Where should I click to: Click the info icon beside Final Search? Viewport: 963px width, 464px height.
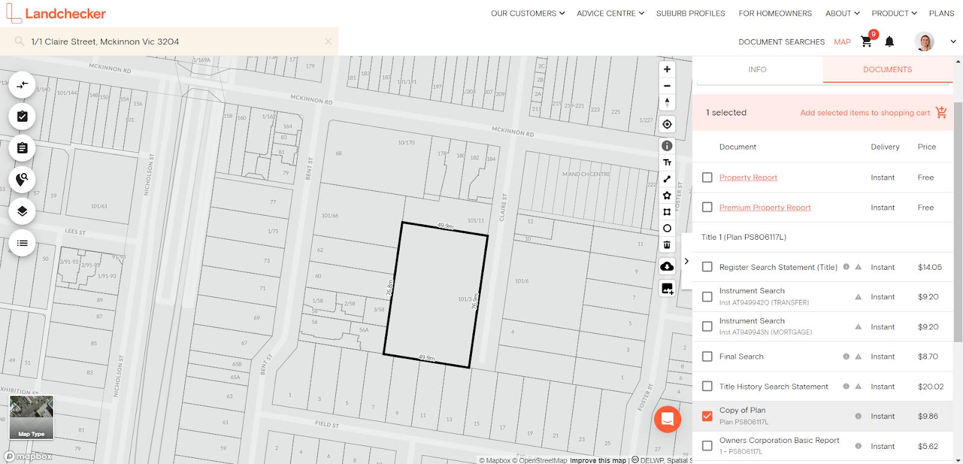pyautogui.click(x=846, y=356)
